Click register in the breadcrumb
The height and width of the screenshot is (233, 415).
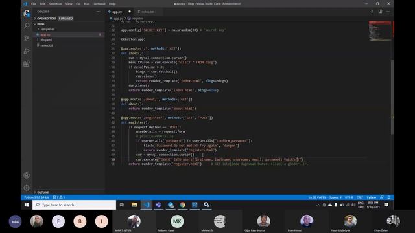tap(137, 19)
